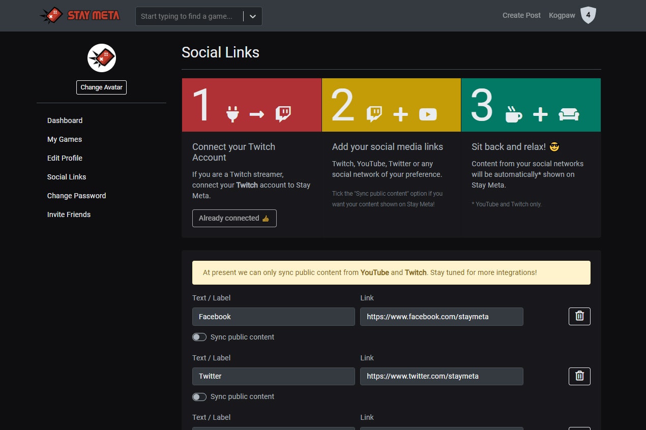This screenshot has height=430, width=646.
Task: Open Change Password in sidebar
Action: click(76, 196)
